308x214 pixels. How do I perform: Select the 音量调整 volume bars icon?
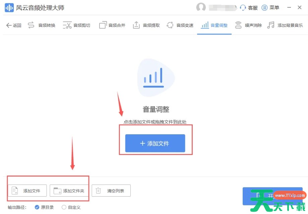click(205, 25)
